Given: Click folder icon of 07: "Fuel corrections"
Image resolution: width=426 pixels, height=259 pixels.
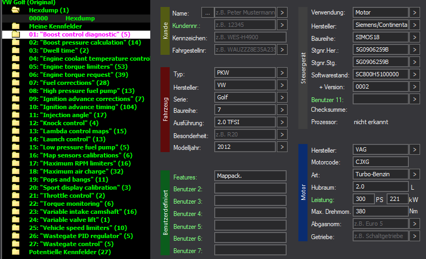Looking at the screenshot, I should (16, 83).
